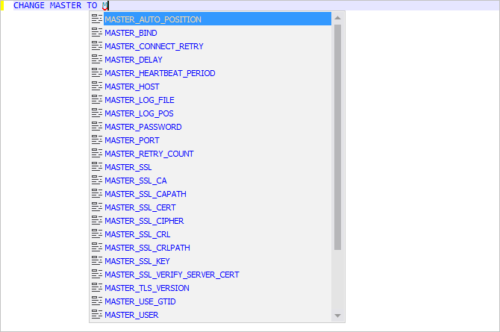Click the keyword icon beside MASTER_DELAY

click(x=97, y=59)
